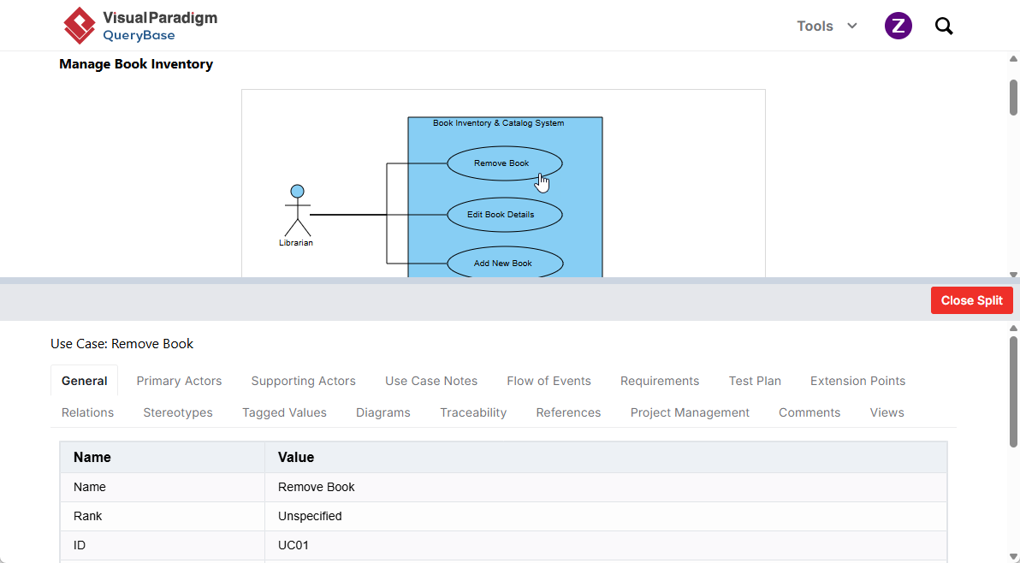This screenshot has height=563, width=1020.
Task: Click the 'Remove Book' value cell
Action: coord(606,487)
